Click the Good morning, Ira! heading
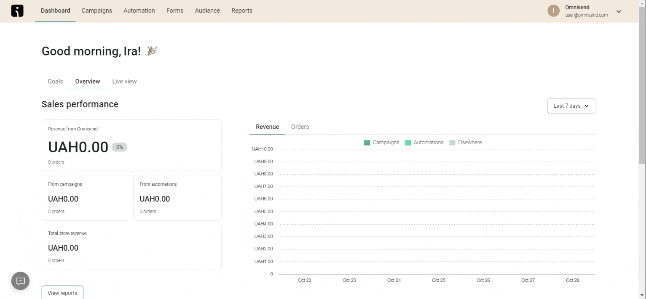 pyautogui.click(x=91, y=51)
